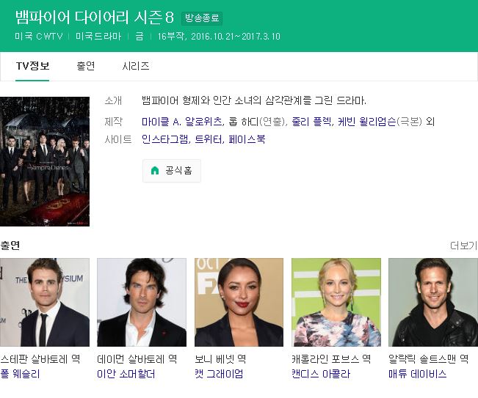
Task: Open actor link 매튜 데이비스
Action: (x=418, y=374)
